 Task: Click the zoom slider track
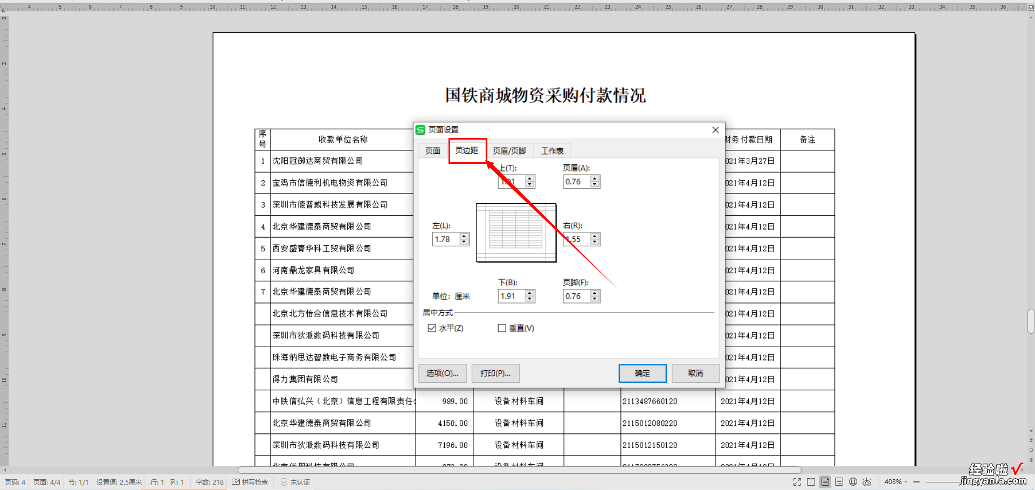pos(943,482)
